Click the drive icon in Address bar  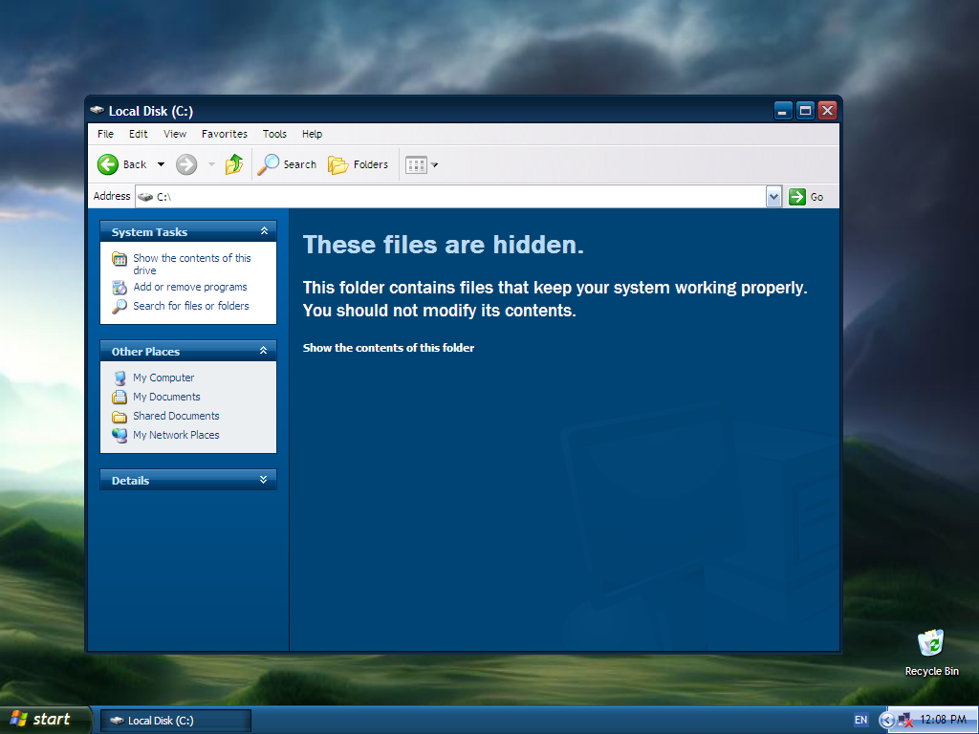point(145,197)
